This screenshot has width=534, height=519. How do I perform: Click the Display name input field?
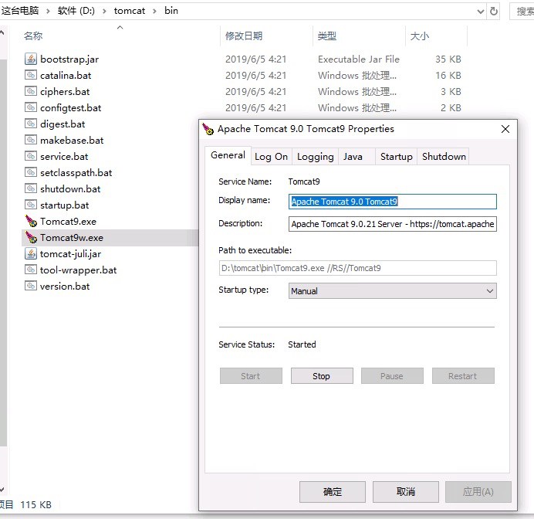tap(392, 202)
